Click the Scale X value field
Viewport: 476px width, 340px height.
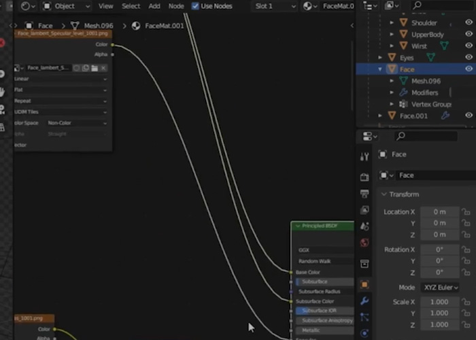click(439, 302)
